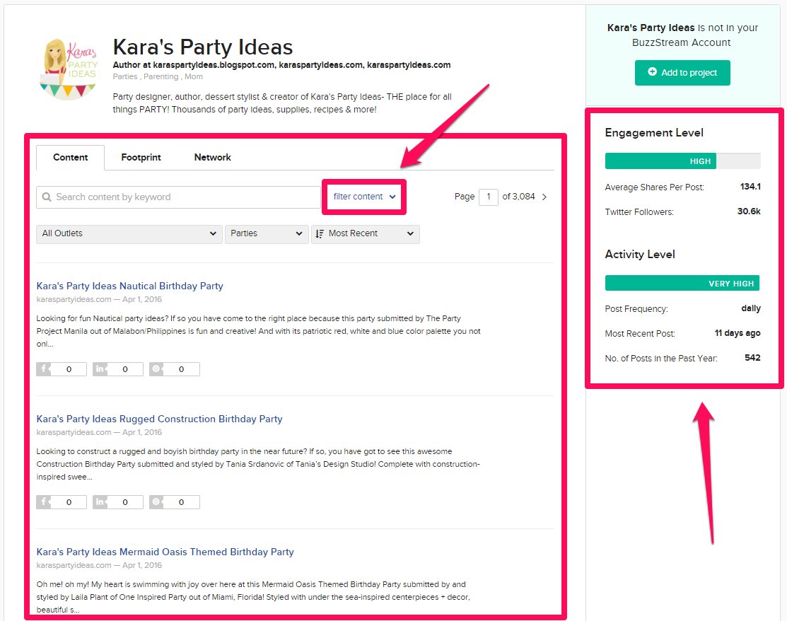Switch to the Footprint tab
Screen dimensions: 787x621
click(x=141, y=157)
